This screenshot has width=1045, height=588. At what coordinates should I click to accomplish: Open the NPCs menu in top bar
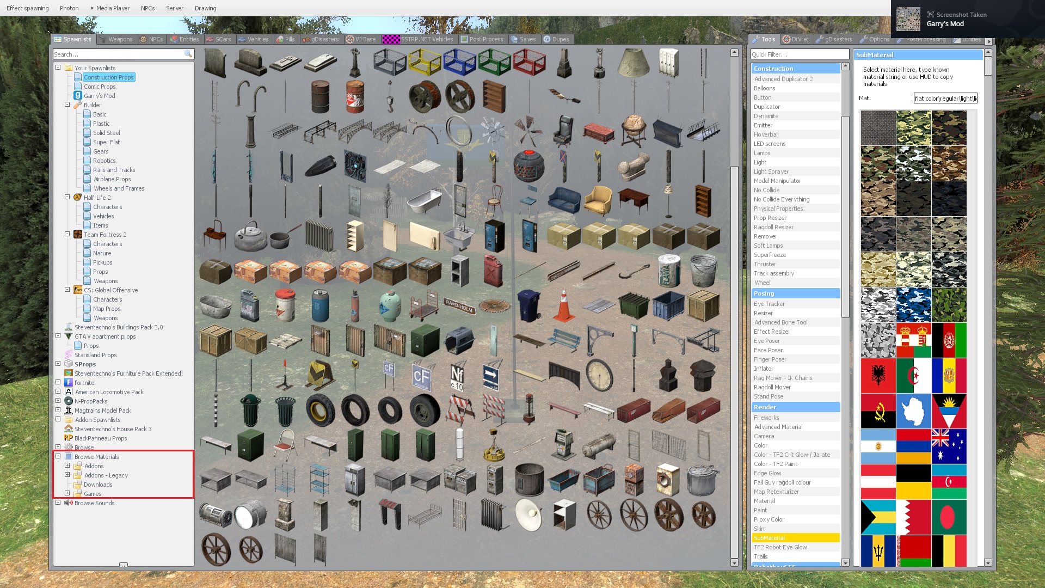pos(147,8)
